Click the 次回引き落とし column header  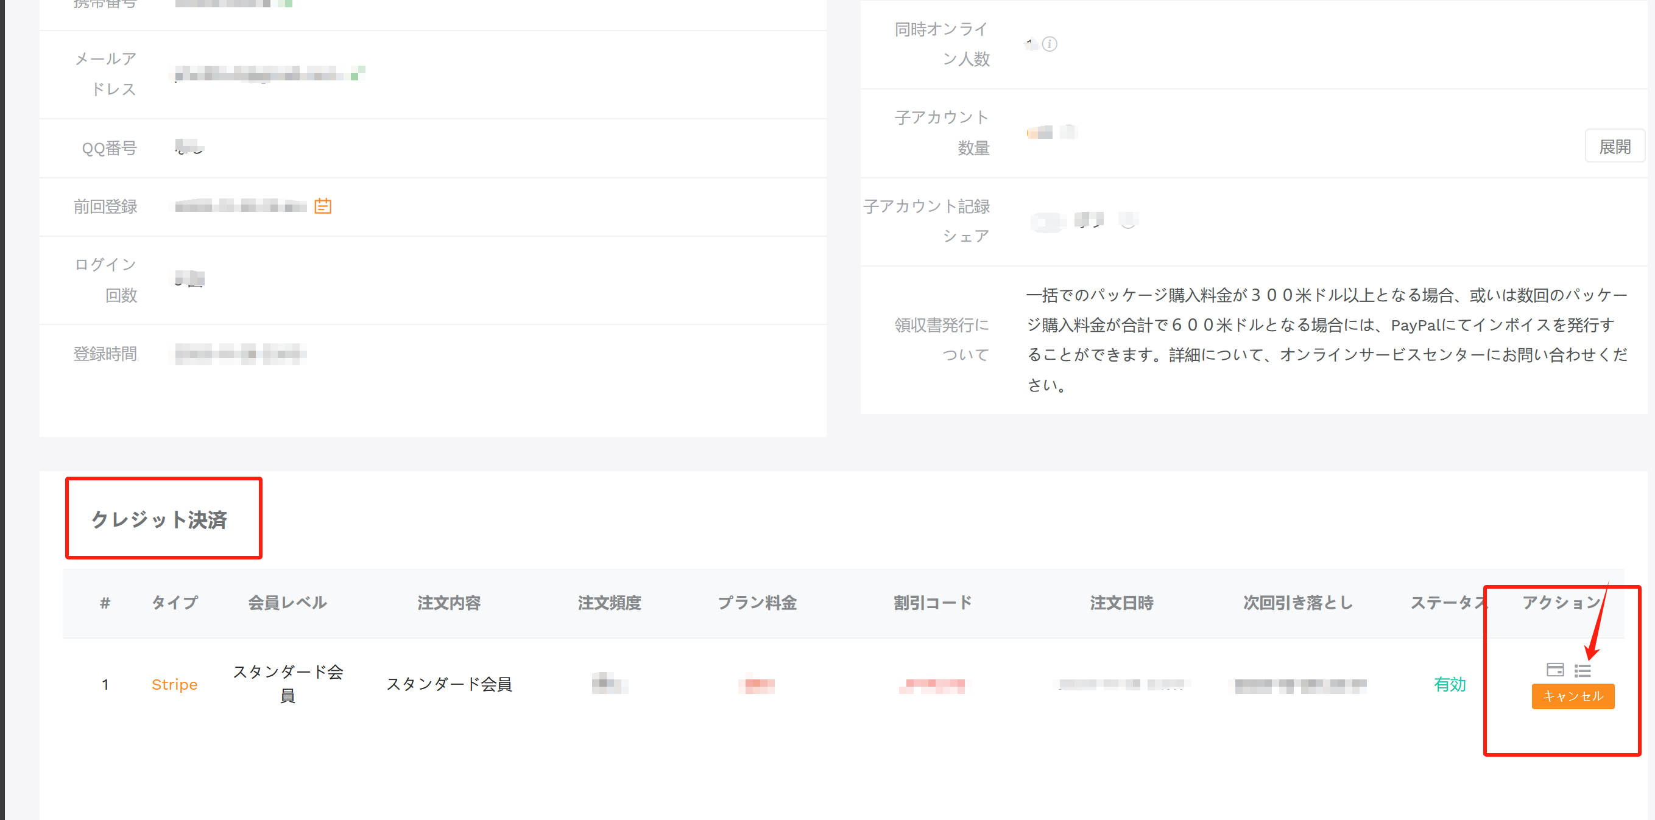click(x=1298, y=603)
